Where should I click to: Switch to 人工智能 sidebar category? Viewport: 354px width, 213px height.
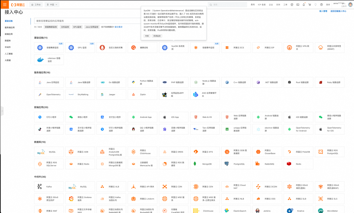(9, 54)
